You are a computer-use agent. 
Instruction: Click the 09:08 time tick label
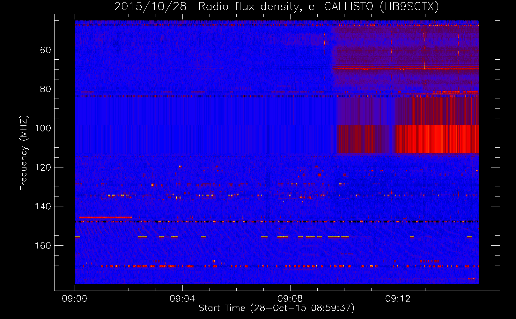290,299
